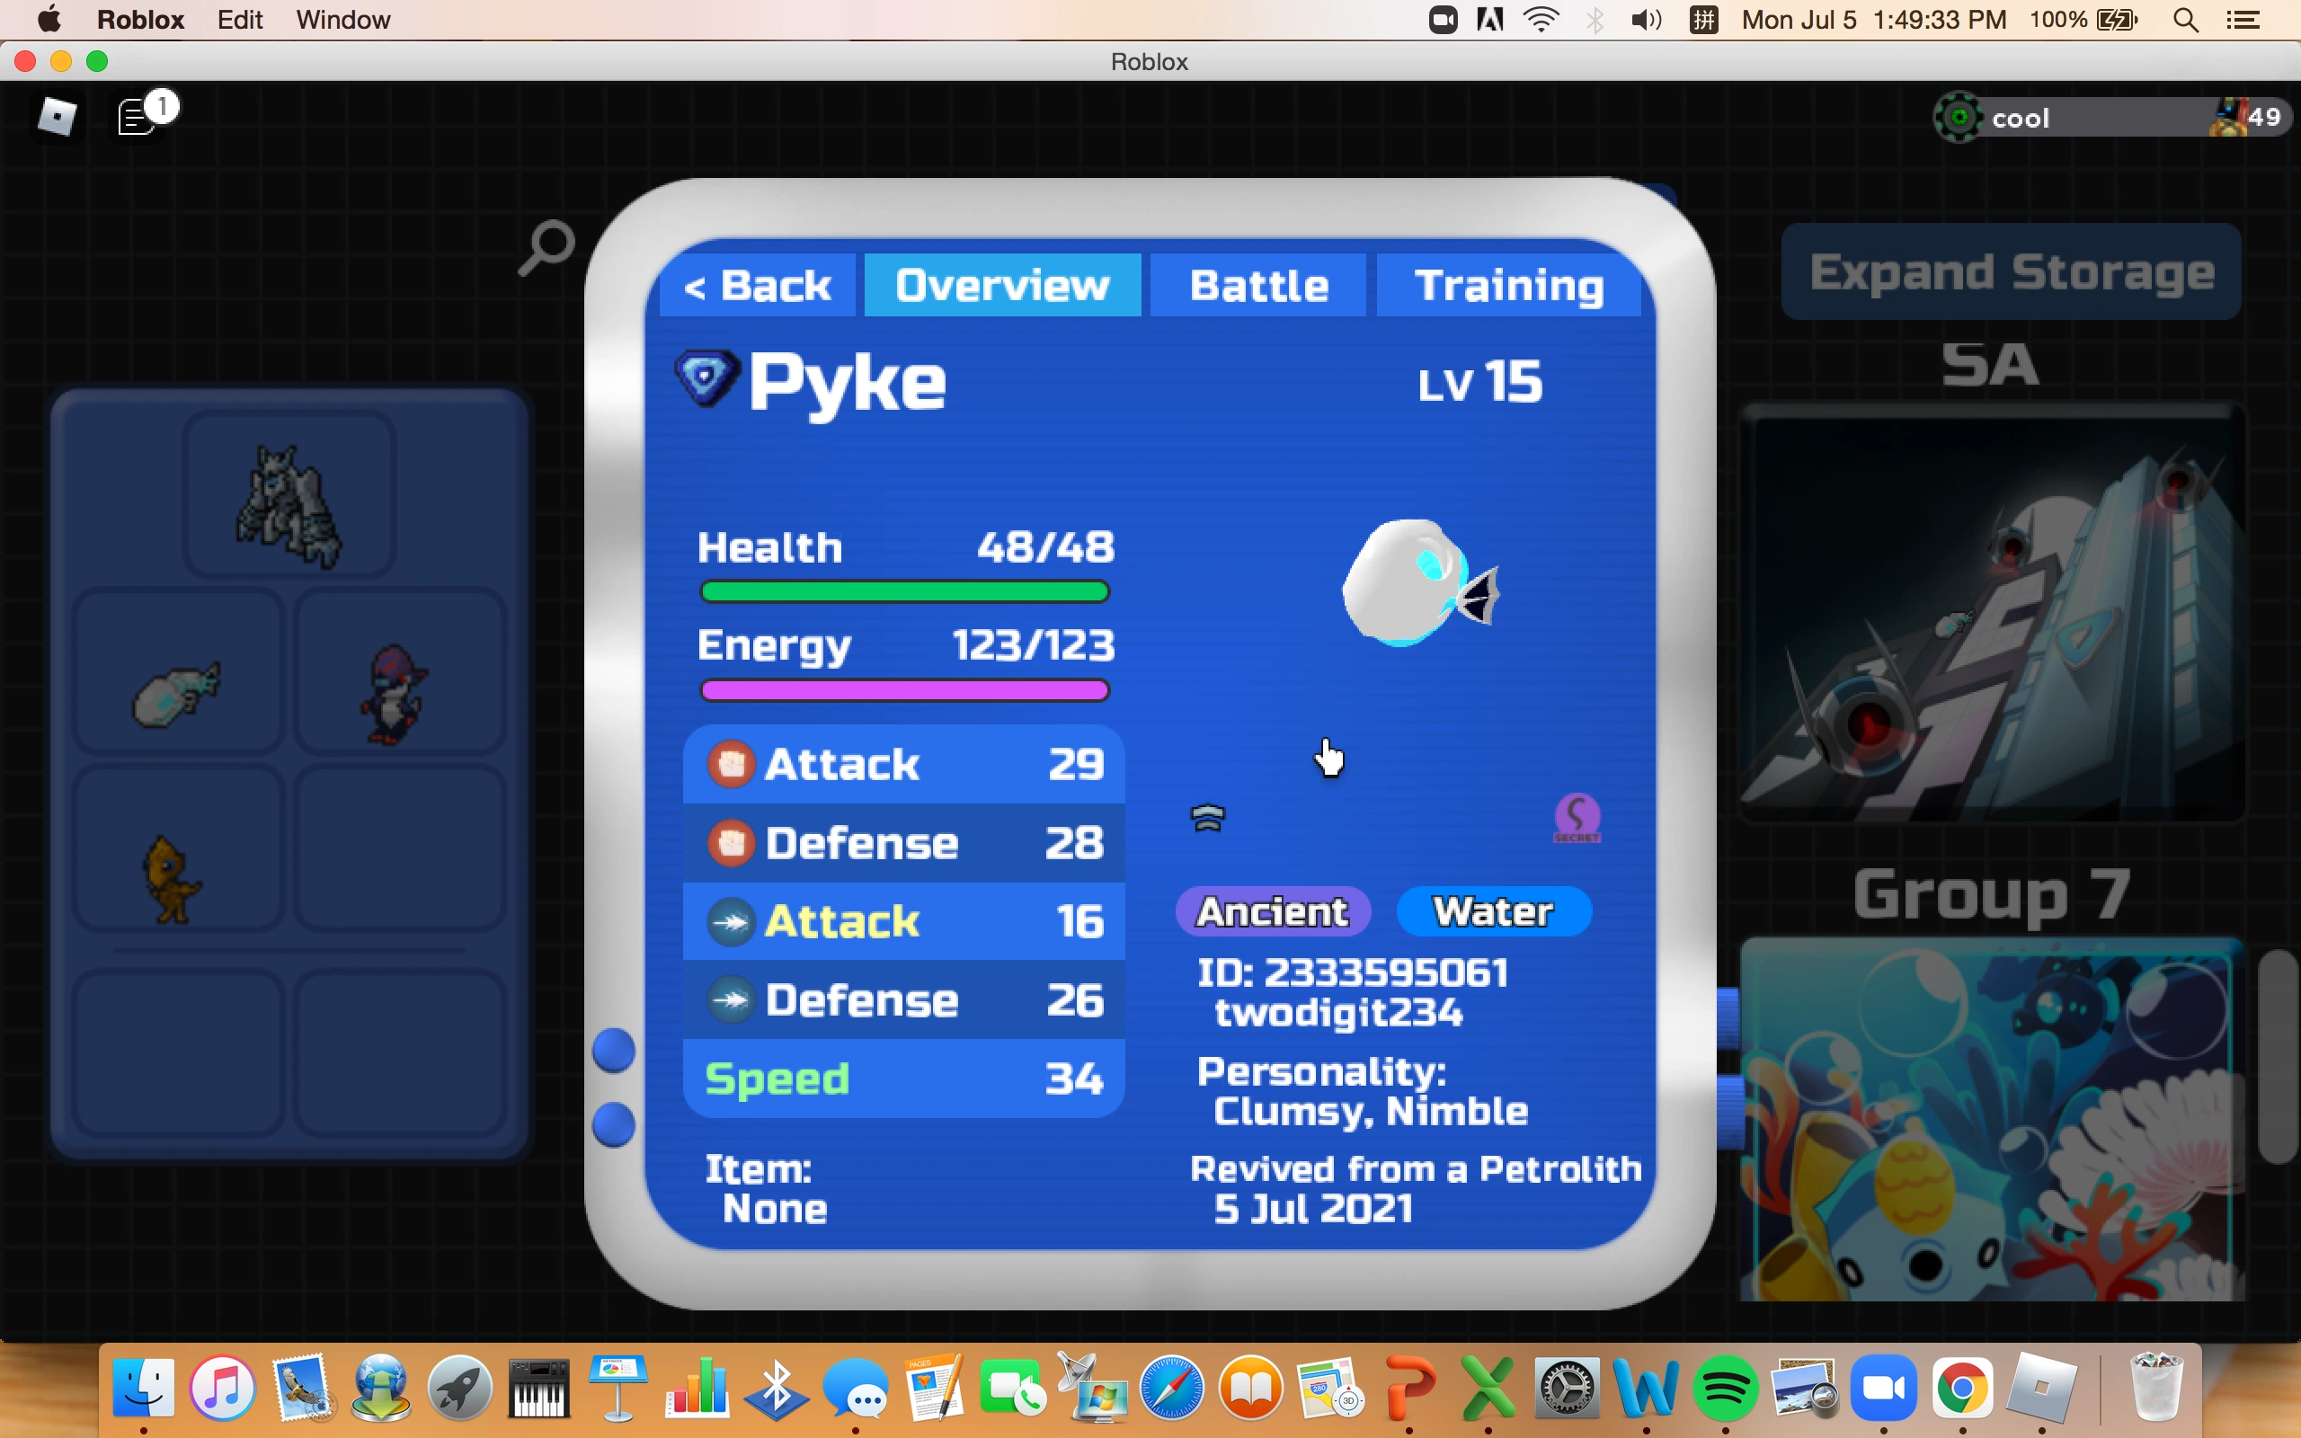2301x1438 pixels.
Task: Click the magnifying glass search icon
Action: [546, 247]
